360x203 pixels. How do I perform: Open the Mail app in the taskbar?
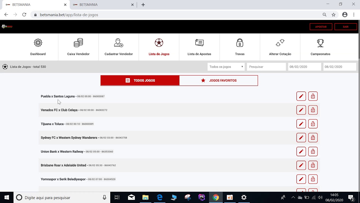point(131,197)
